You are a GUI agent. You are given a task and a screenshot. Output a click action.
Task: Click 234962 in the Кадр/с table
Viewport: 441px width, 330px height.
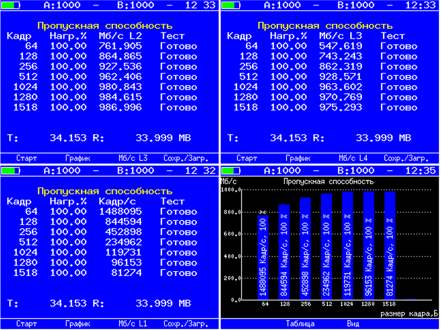point(123,242)
